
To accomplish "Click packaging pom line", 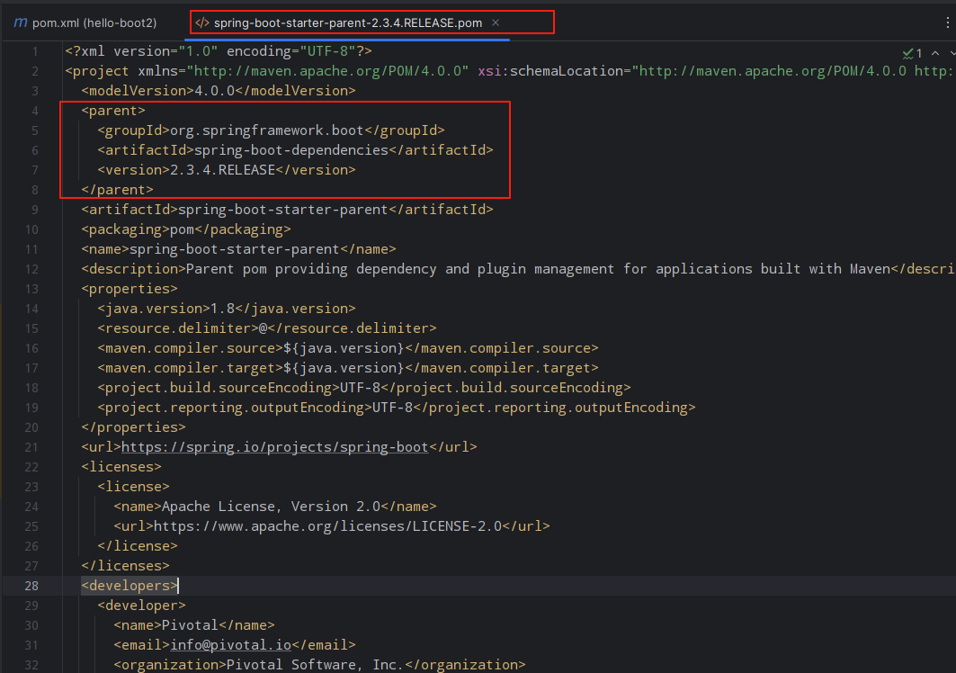I will click(x=186, y=229).
